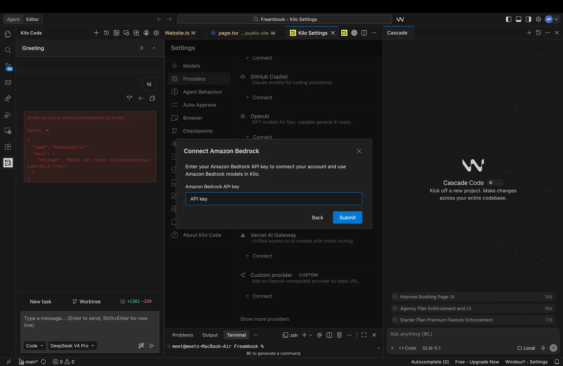
Task: Open the terminal launch profile chevron
Action: pyautogui.click(x=310, y=335)
